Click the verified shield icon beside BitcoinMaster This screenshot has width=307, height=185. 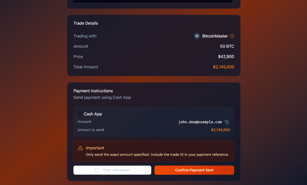point(232,36)
